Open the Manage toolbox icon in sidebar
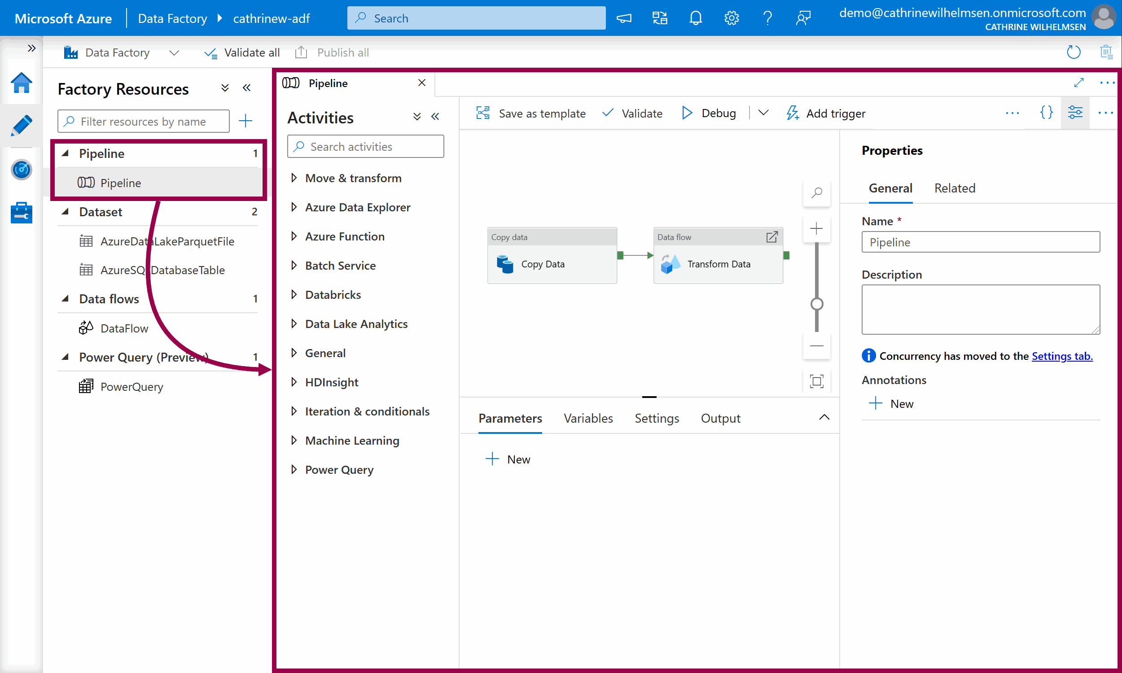 click(21, 212)
